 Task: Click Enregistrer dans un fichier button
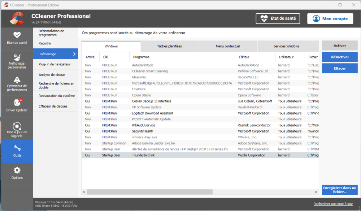coord(340,190)
